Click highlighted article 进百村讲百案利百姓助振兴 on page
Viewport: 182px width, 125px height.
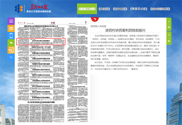pyautogui.click(x=41, y=41)
